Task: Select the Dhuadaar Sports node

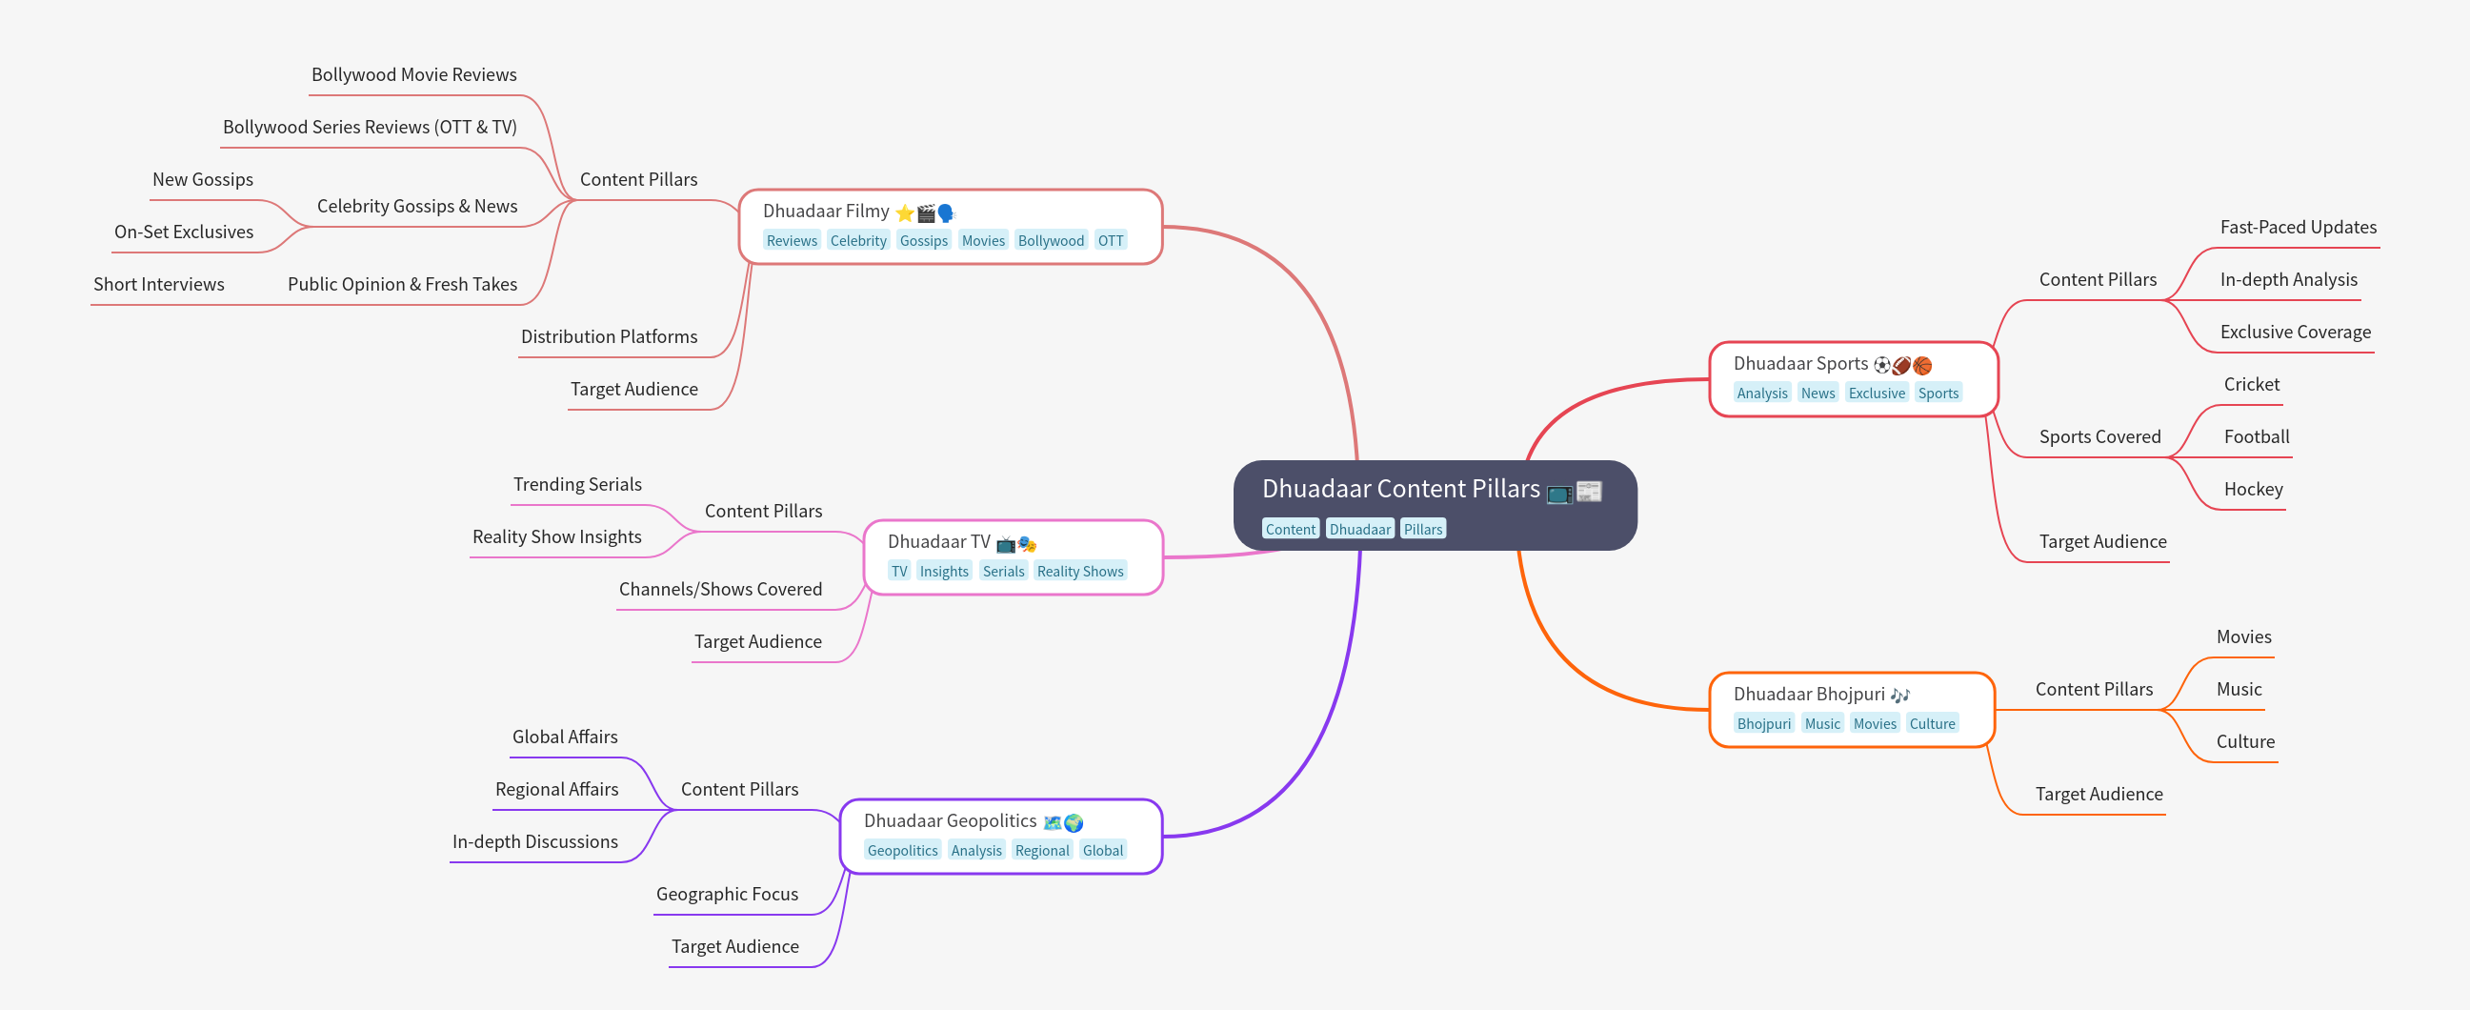Action: 1853,380
